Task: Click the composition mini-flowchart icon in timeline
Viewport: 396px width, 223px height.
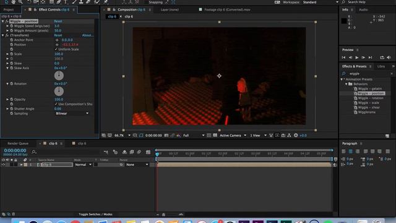Action: [106, 152]
